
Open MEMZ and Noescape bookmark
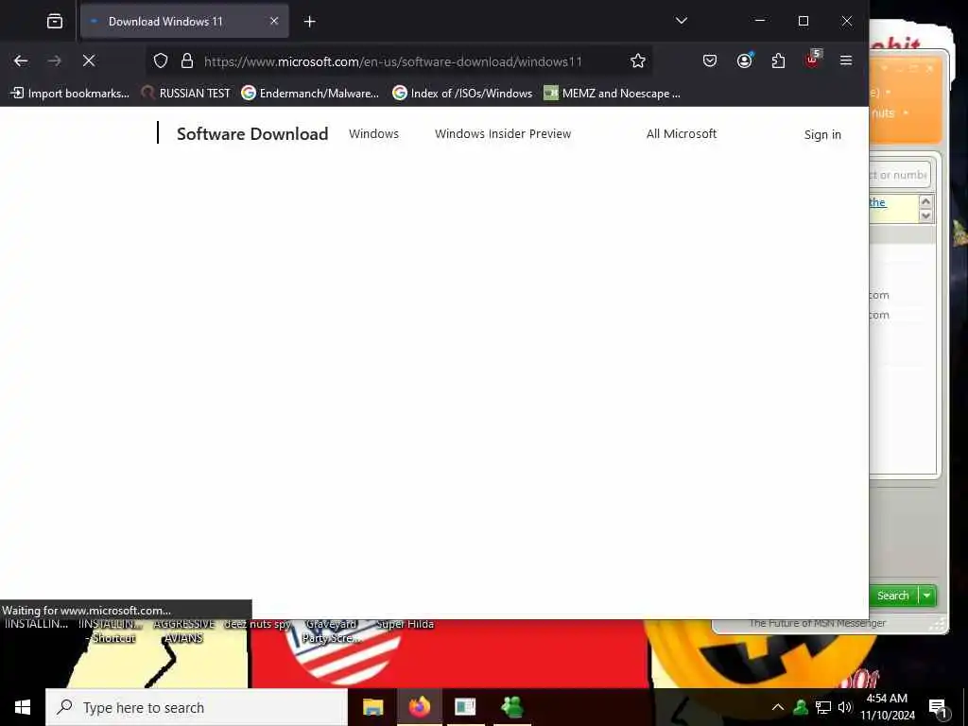(612, 94)
